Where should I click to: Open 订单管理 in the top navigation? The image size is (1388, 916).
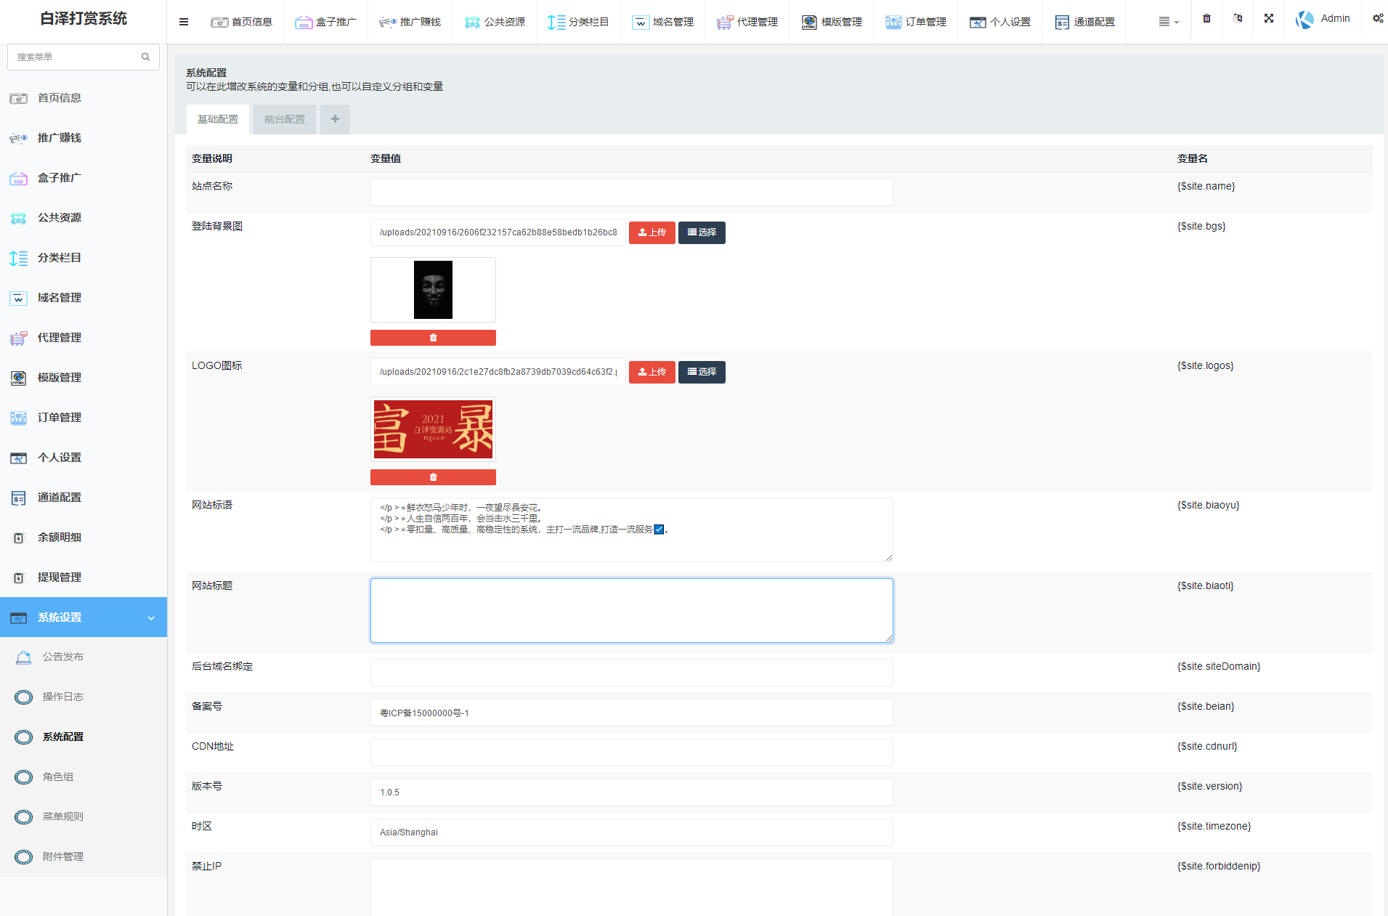pyautogui.click(x=916, y=22)
